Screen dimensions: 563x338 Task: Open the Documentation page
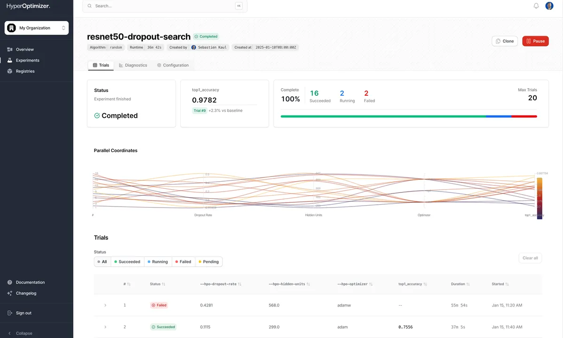pos(30,282)
